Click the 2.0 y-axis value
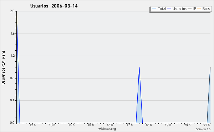The image size is (214, 132). pyautogui.click(x=12, y=11)
